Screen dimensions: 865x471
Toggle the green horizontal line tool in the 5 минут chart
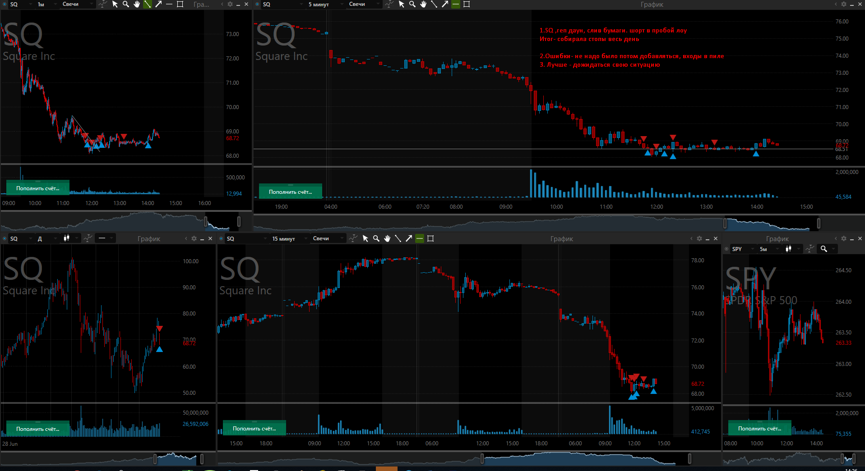456,4
